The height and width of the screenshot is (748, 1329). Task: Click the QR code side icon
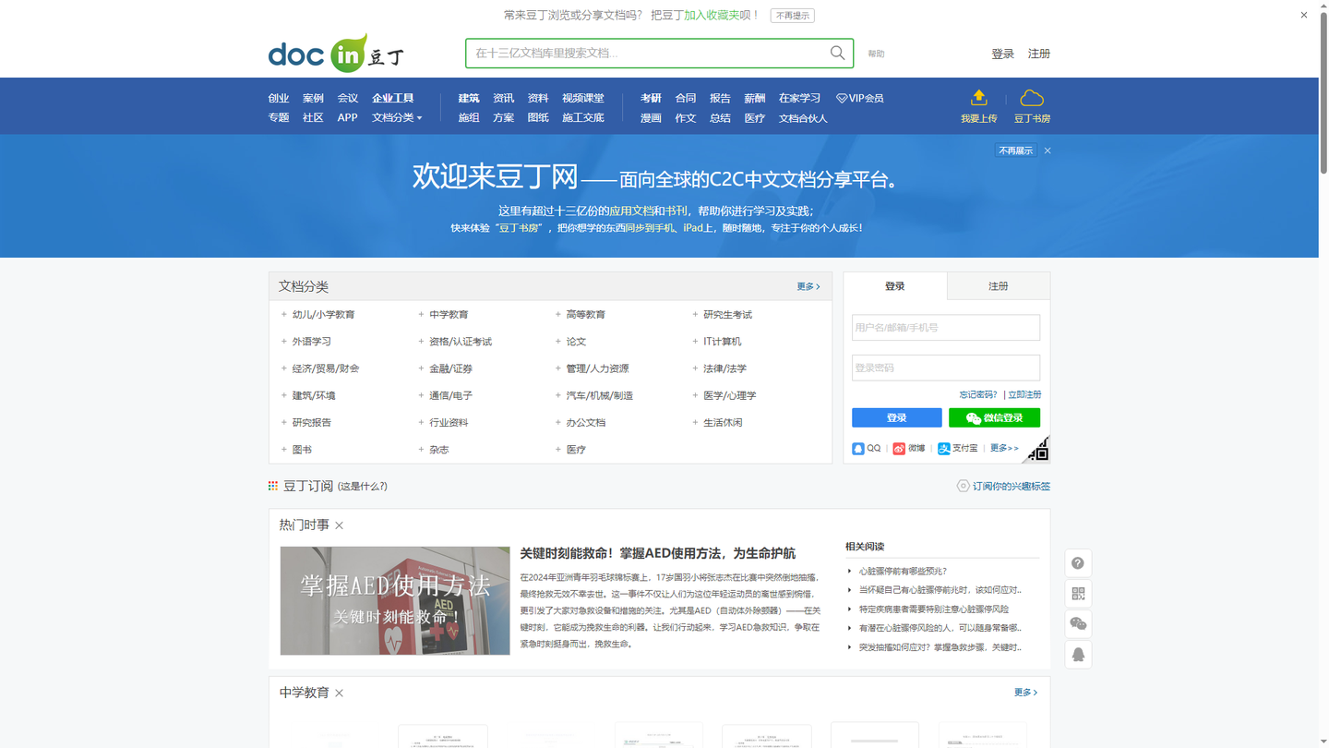coord(1078,594)
